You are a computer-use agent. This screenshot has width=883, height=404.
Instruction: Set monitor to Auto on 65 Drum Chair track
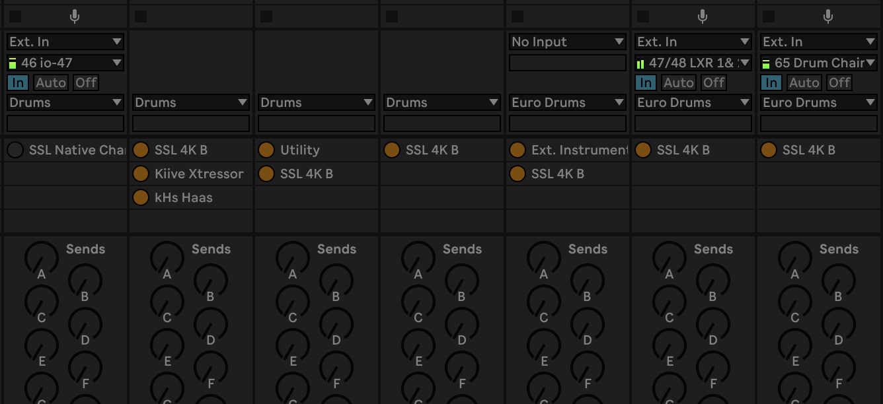[804, 83]
